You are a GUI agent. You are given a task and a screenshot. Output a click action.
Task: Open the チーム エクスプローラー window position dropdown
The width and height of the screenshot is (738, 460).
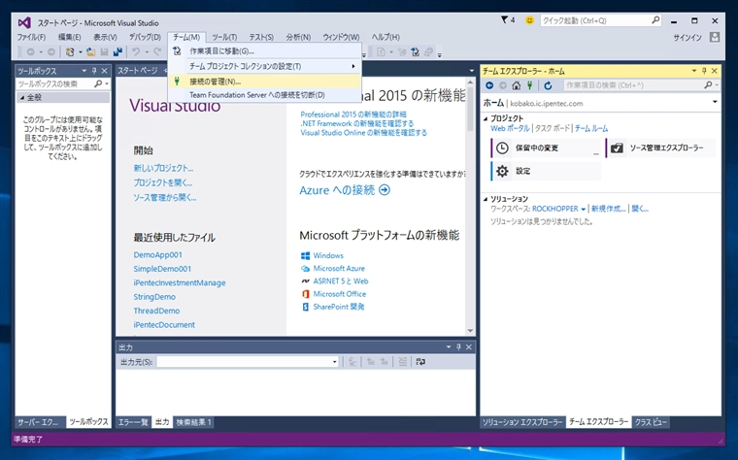coord(694,71)
